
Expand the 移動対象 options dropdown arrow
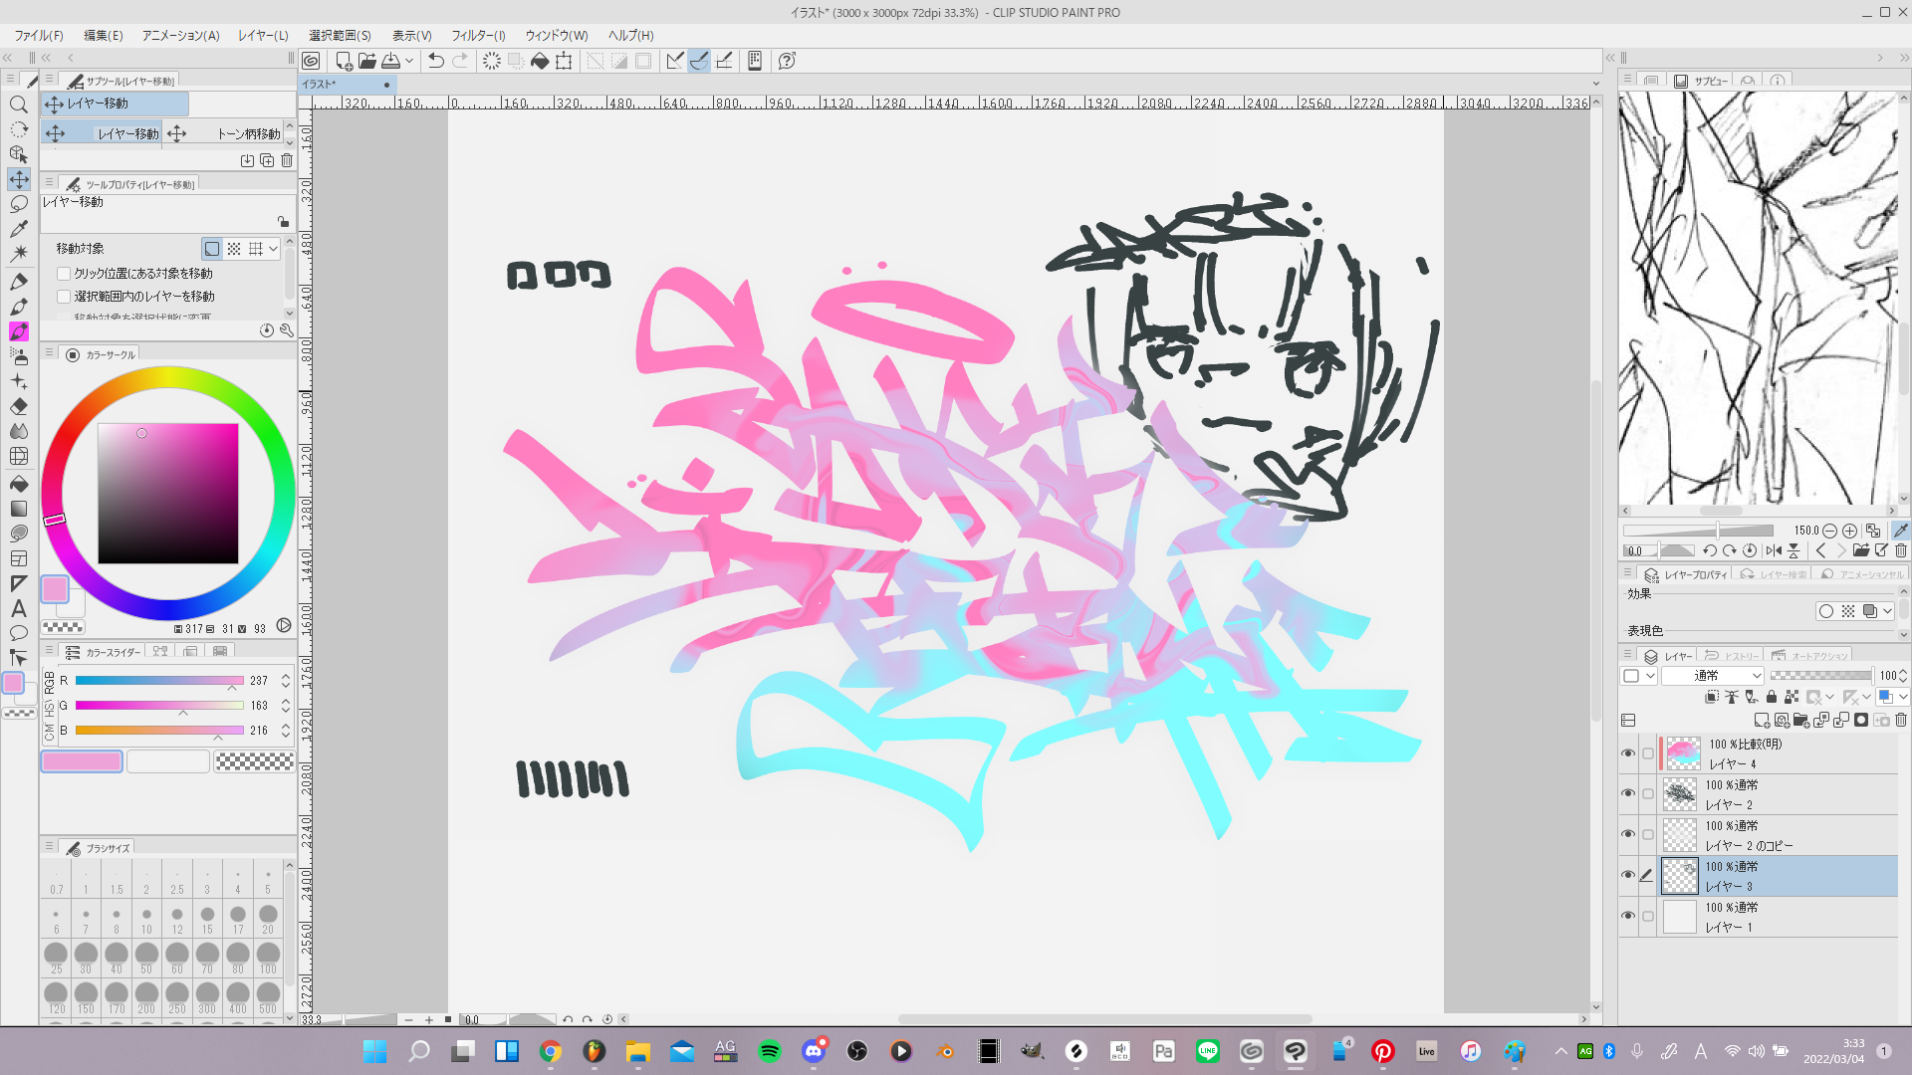273,249
